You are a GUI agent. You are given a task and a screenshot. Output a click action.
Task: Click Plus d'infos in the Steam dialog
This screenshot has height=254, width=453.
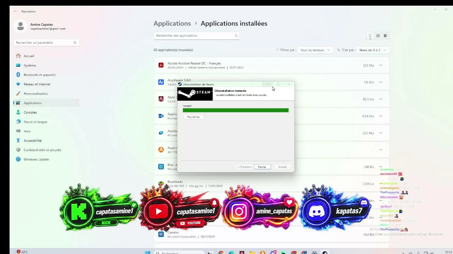194,117
